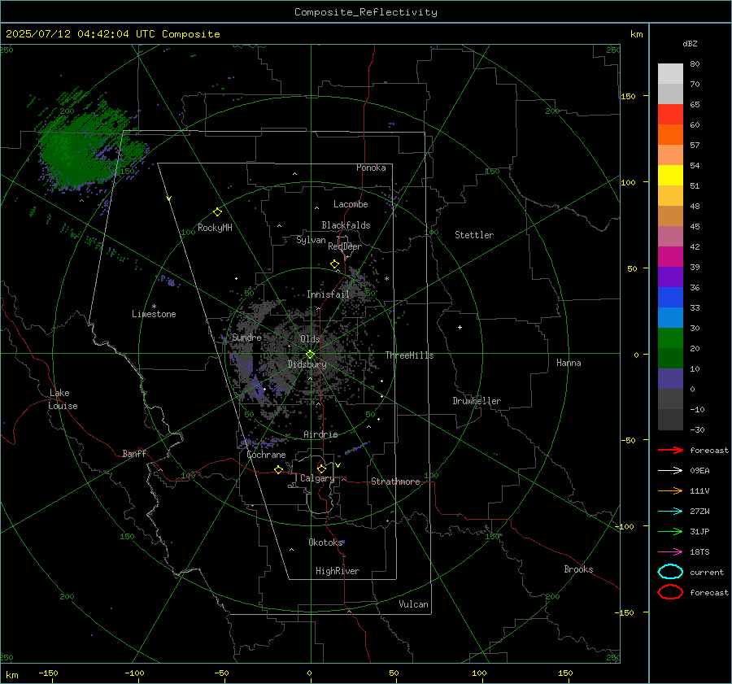Select the pink swatch between 45 and 42
The width and height of the screenshot is (732, 684).
pyautogui.click(x=670, y=236)
